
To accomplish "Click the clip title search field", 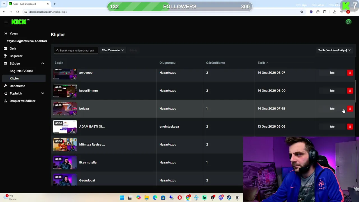I will click(x=76, y=50).
